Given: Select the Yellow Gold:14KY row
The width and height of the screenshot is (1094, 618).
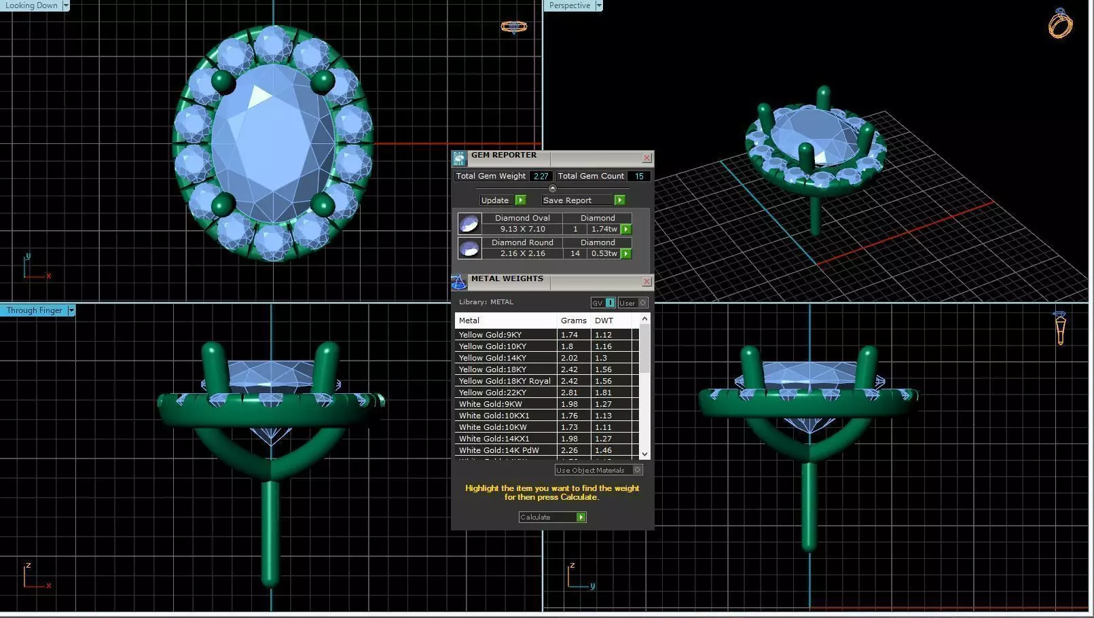Looking at the screenshot, I should (x=547, y=358).
